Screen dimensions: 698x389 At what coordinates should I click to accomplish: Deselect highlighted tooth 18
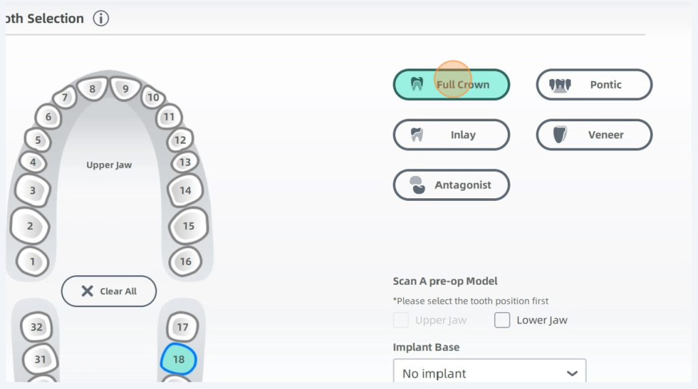point(179,359)
